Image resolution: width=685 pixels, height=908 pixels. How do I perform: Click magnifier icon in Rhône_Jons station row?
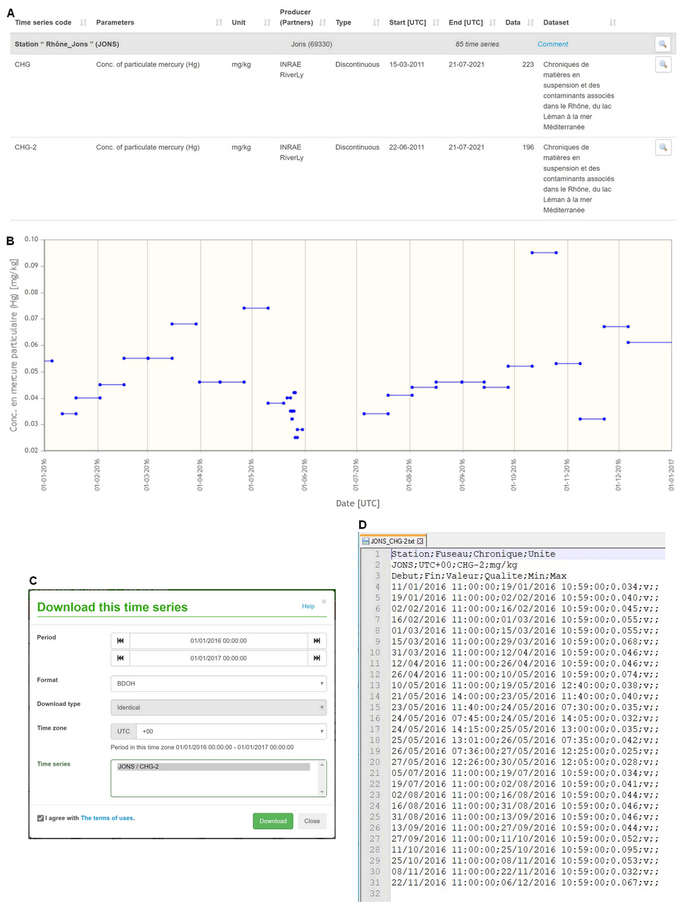click(662, 44)
